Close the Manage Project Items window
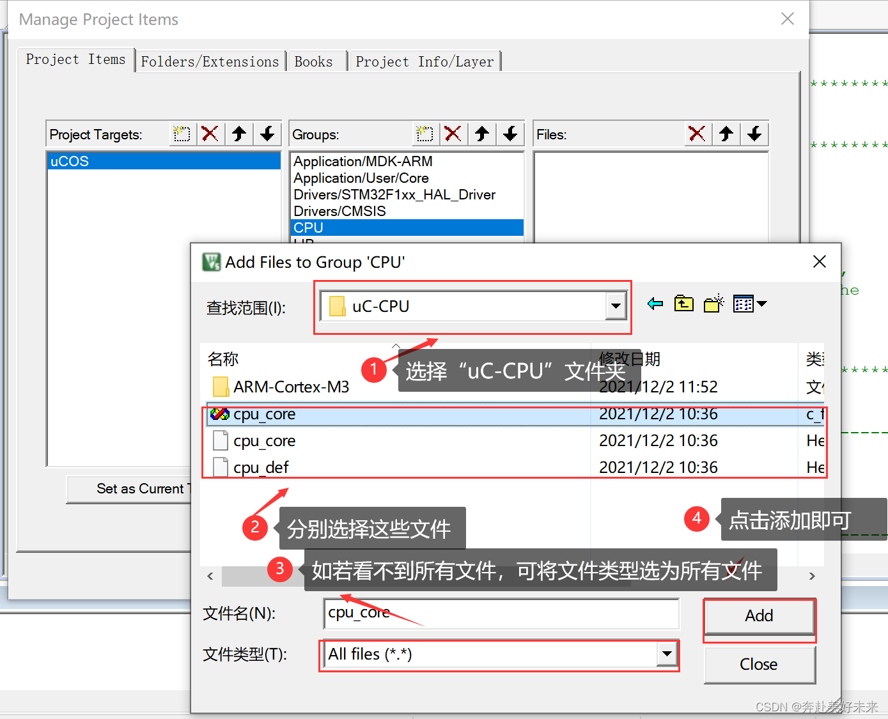888x719 pixels. pyautogui.click(x=788, y=19)
